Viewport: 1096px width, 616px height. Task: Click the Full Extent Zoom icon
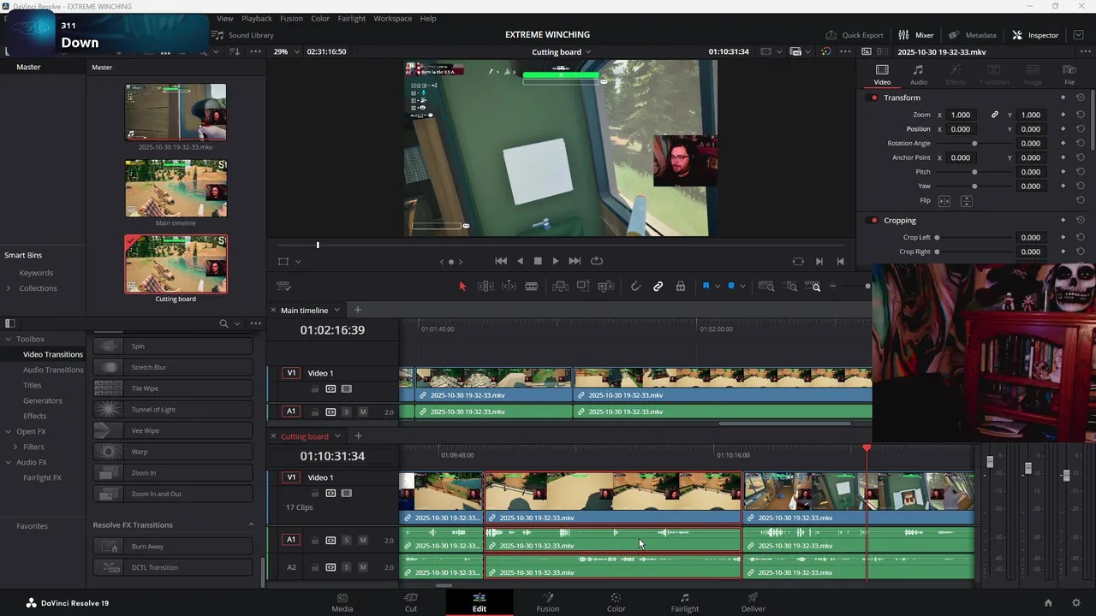click(766, 287)
